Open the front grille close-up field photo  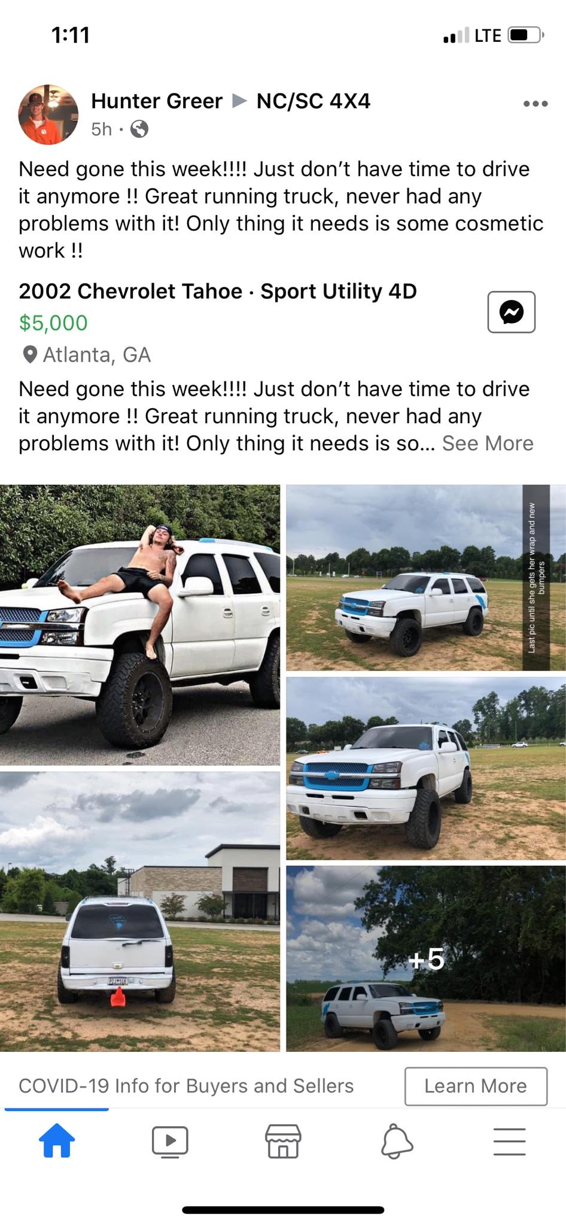click(426, 769)
